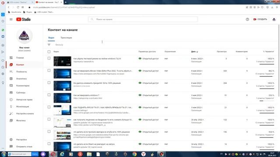Click the Отправить отзыв feedback icon

(x=11, y=147)
